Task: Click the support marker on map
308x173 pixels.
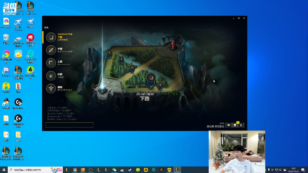Action: click(160, 86)
